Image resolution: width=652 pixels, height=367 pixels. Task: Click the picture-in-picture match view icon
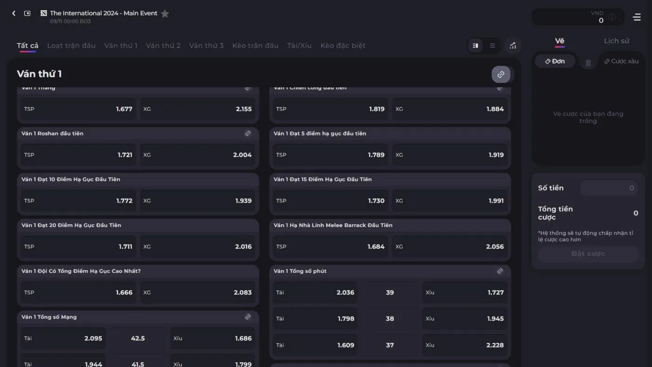27,13
